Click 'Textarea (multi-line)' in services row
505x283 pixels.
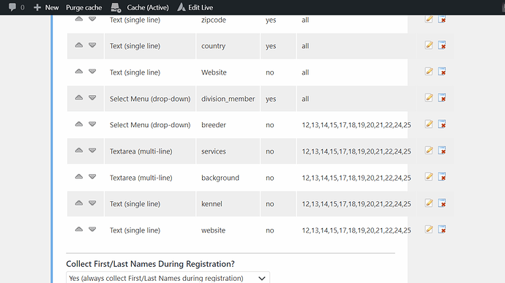(x=141, y=151)
